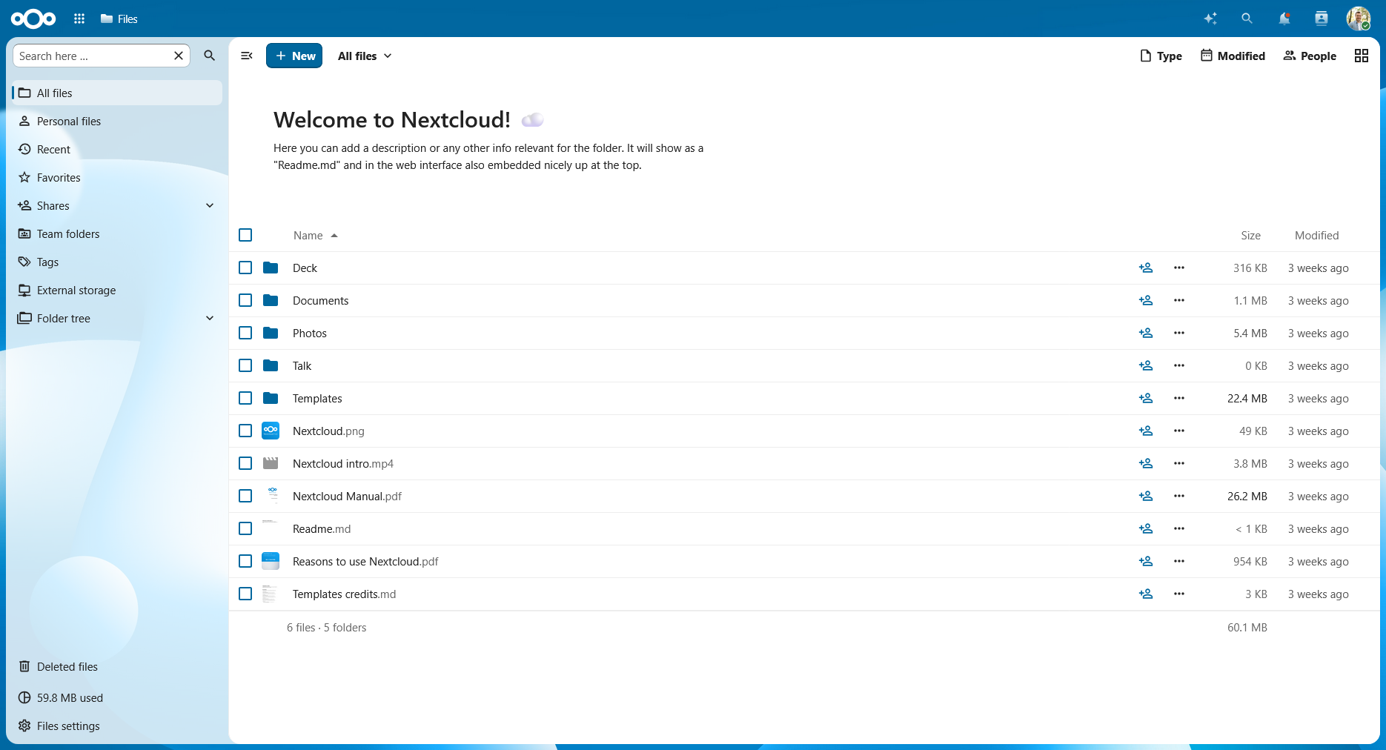Check the Templates folder checkbox
1386x750 pixels.
tap(245, 398)
